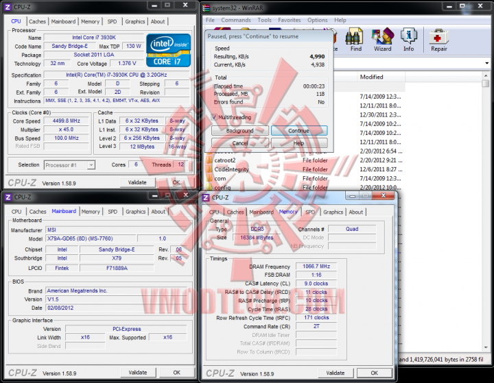Select the 'config' folder row
494x383 pixels.
pos(304,188)
